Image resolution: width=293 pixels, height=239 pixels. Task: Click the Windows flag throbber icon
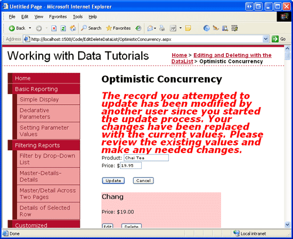point(284,16)
